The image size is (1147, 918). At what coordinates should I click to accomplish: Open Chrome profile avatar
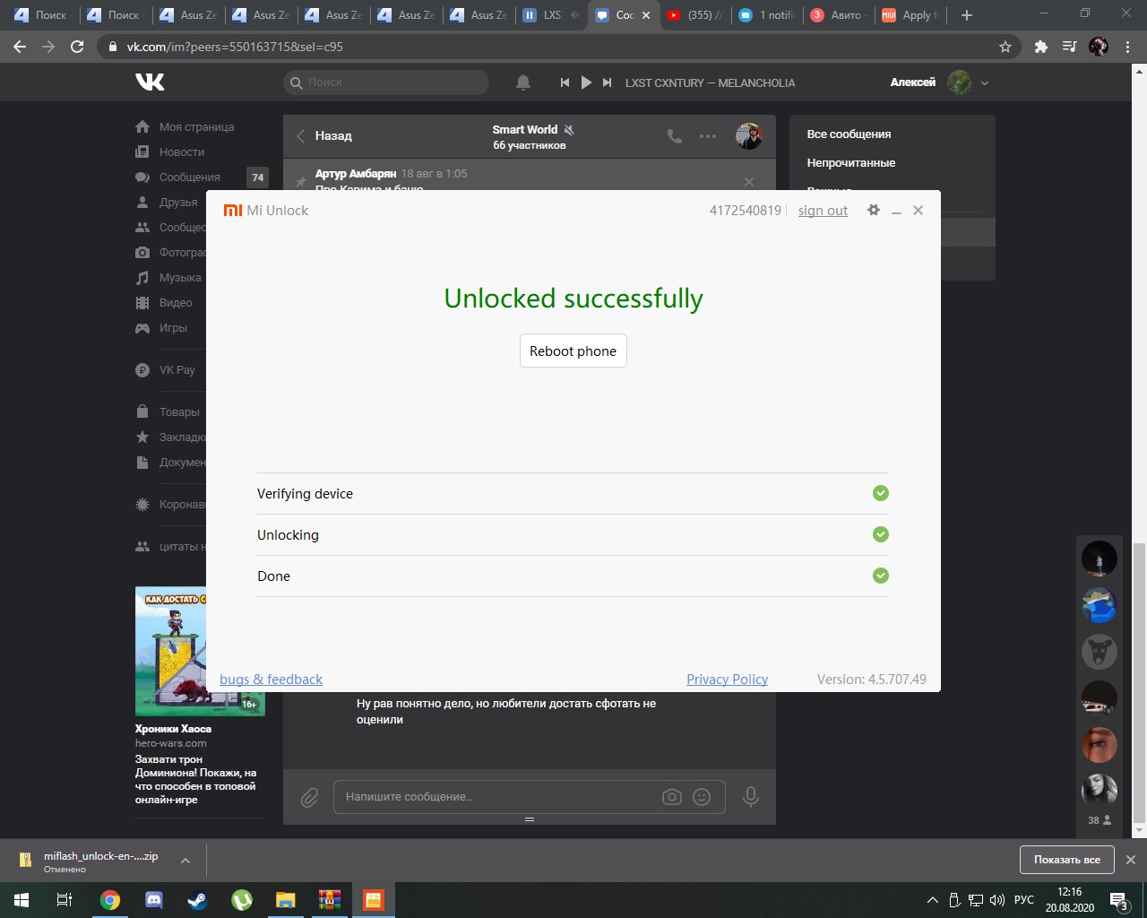point(1099,47)
